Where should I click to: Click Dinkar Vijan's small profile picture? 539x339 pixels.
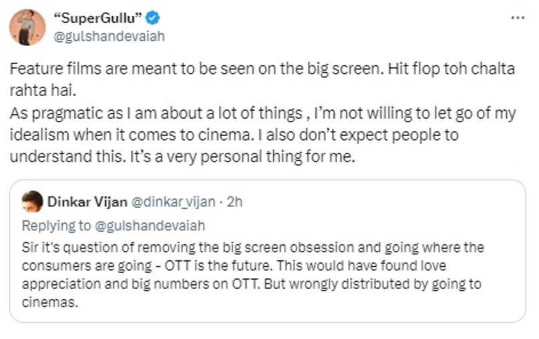31,202
